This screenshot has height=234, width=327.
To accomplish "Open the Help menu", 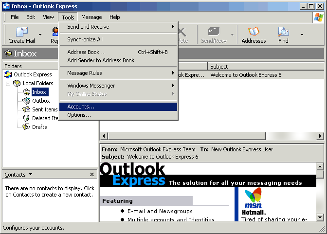I will (x=115, y=17).
